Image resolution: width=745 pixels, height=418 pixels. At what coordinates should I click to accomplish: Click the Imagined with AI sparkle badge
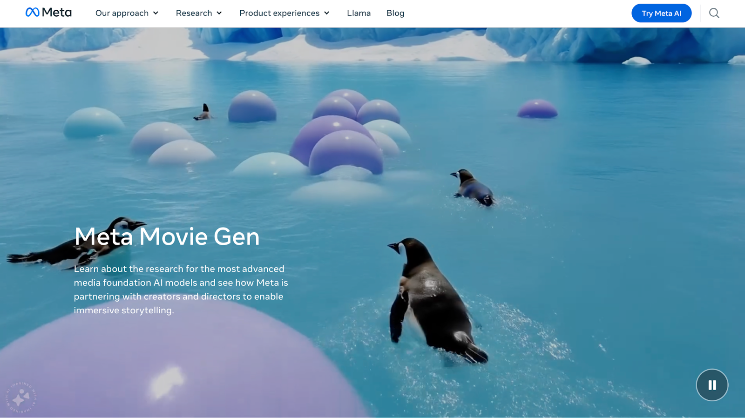pos(21,398)
